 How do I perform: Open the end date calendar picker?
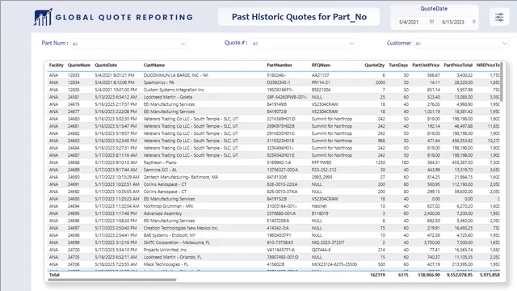pos(474,22)
